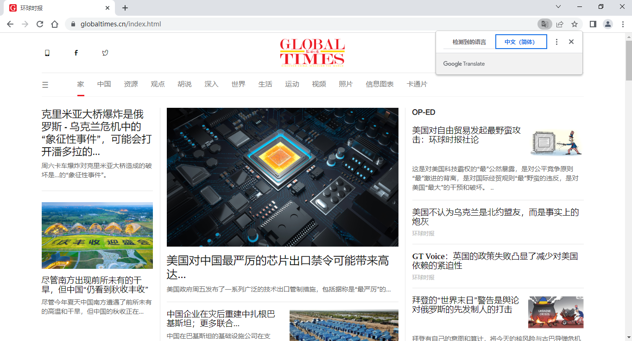Open the Chrome three-dot menu
Image resolution: width=632 pixels, height=341 pixels.
point(623,24)
